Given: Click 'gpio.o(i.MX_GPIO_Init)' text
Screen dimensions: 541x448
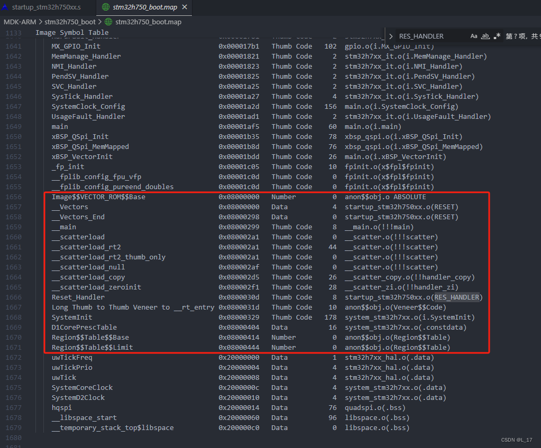Looking at the screenshot, I should (x=389, y=46).
